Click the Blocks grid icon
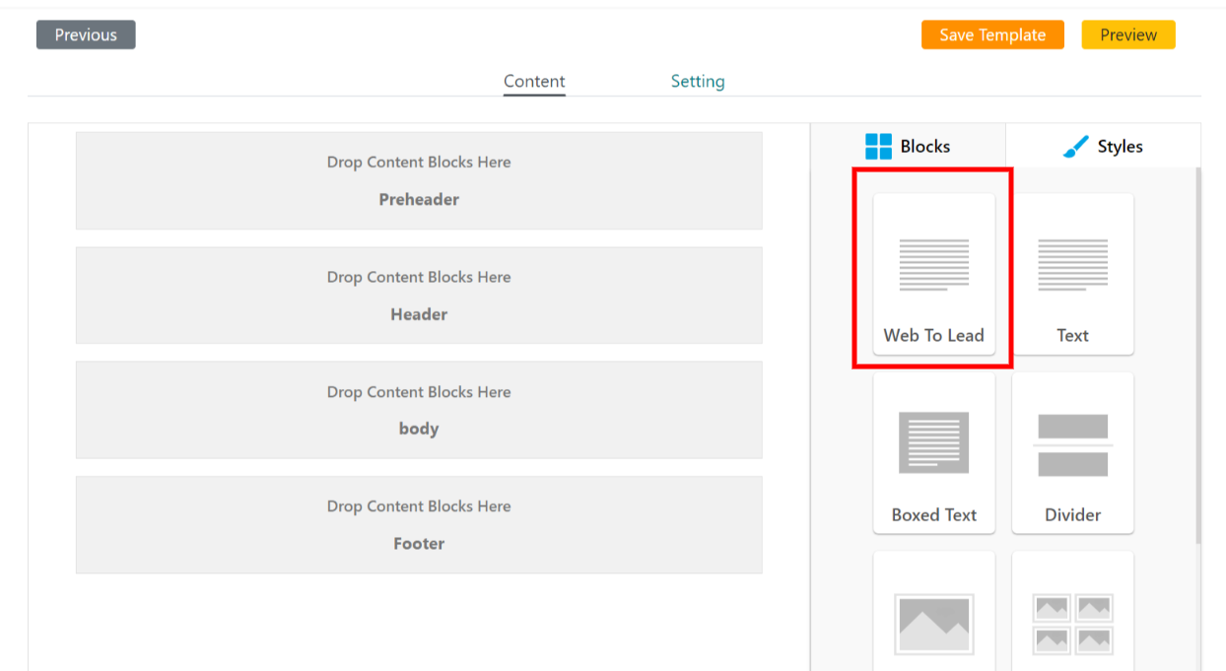This screenshot has height=671, width=1226. [878, 147]
